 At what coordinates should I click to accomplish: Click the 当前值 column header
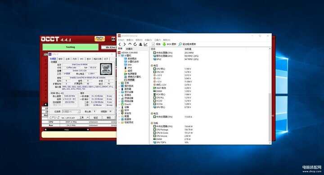(x=188, y=49)
